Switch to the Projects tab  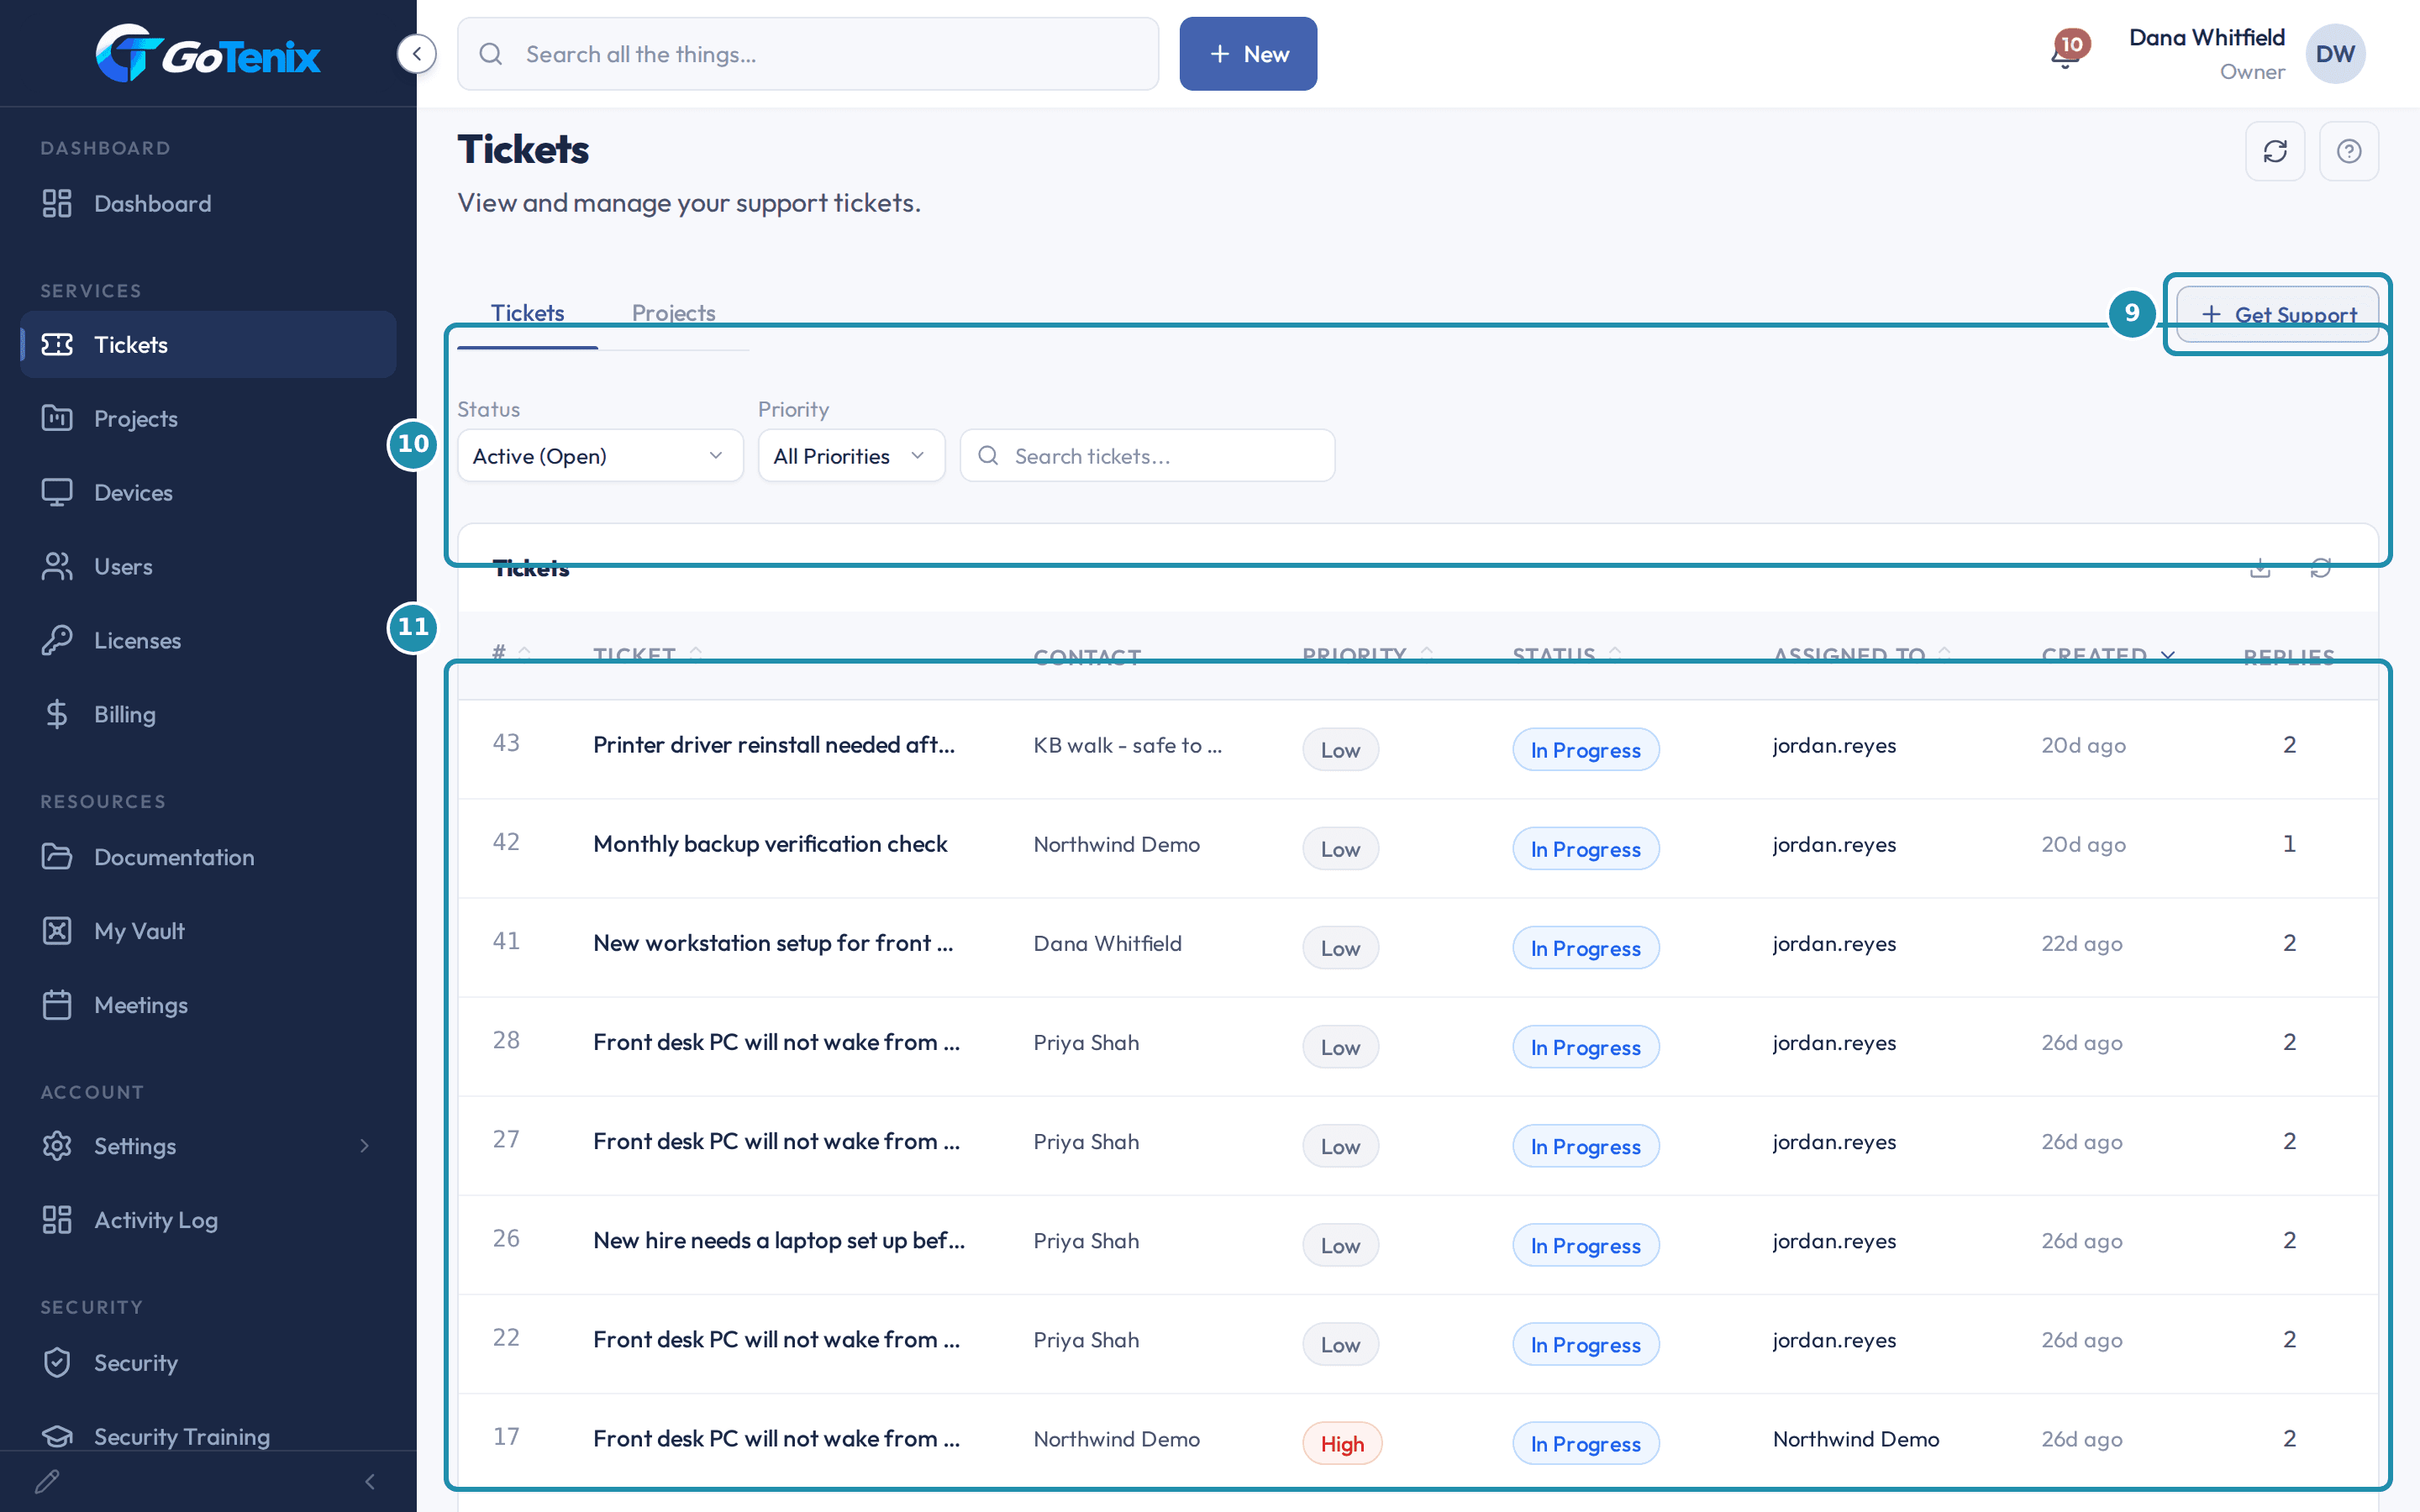(673, 313)
